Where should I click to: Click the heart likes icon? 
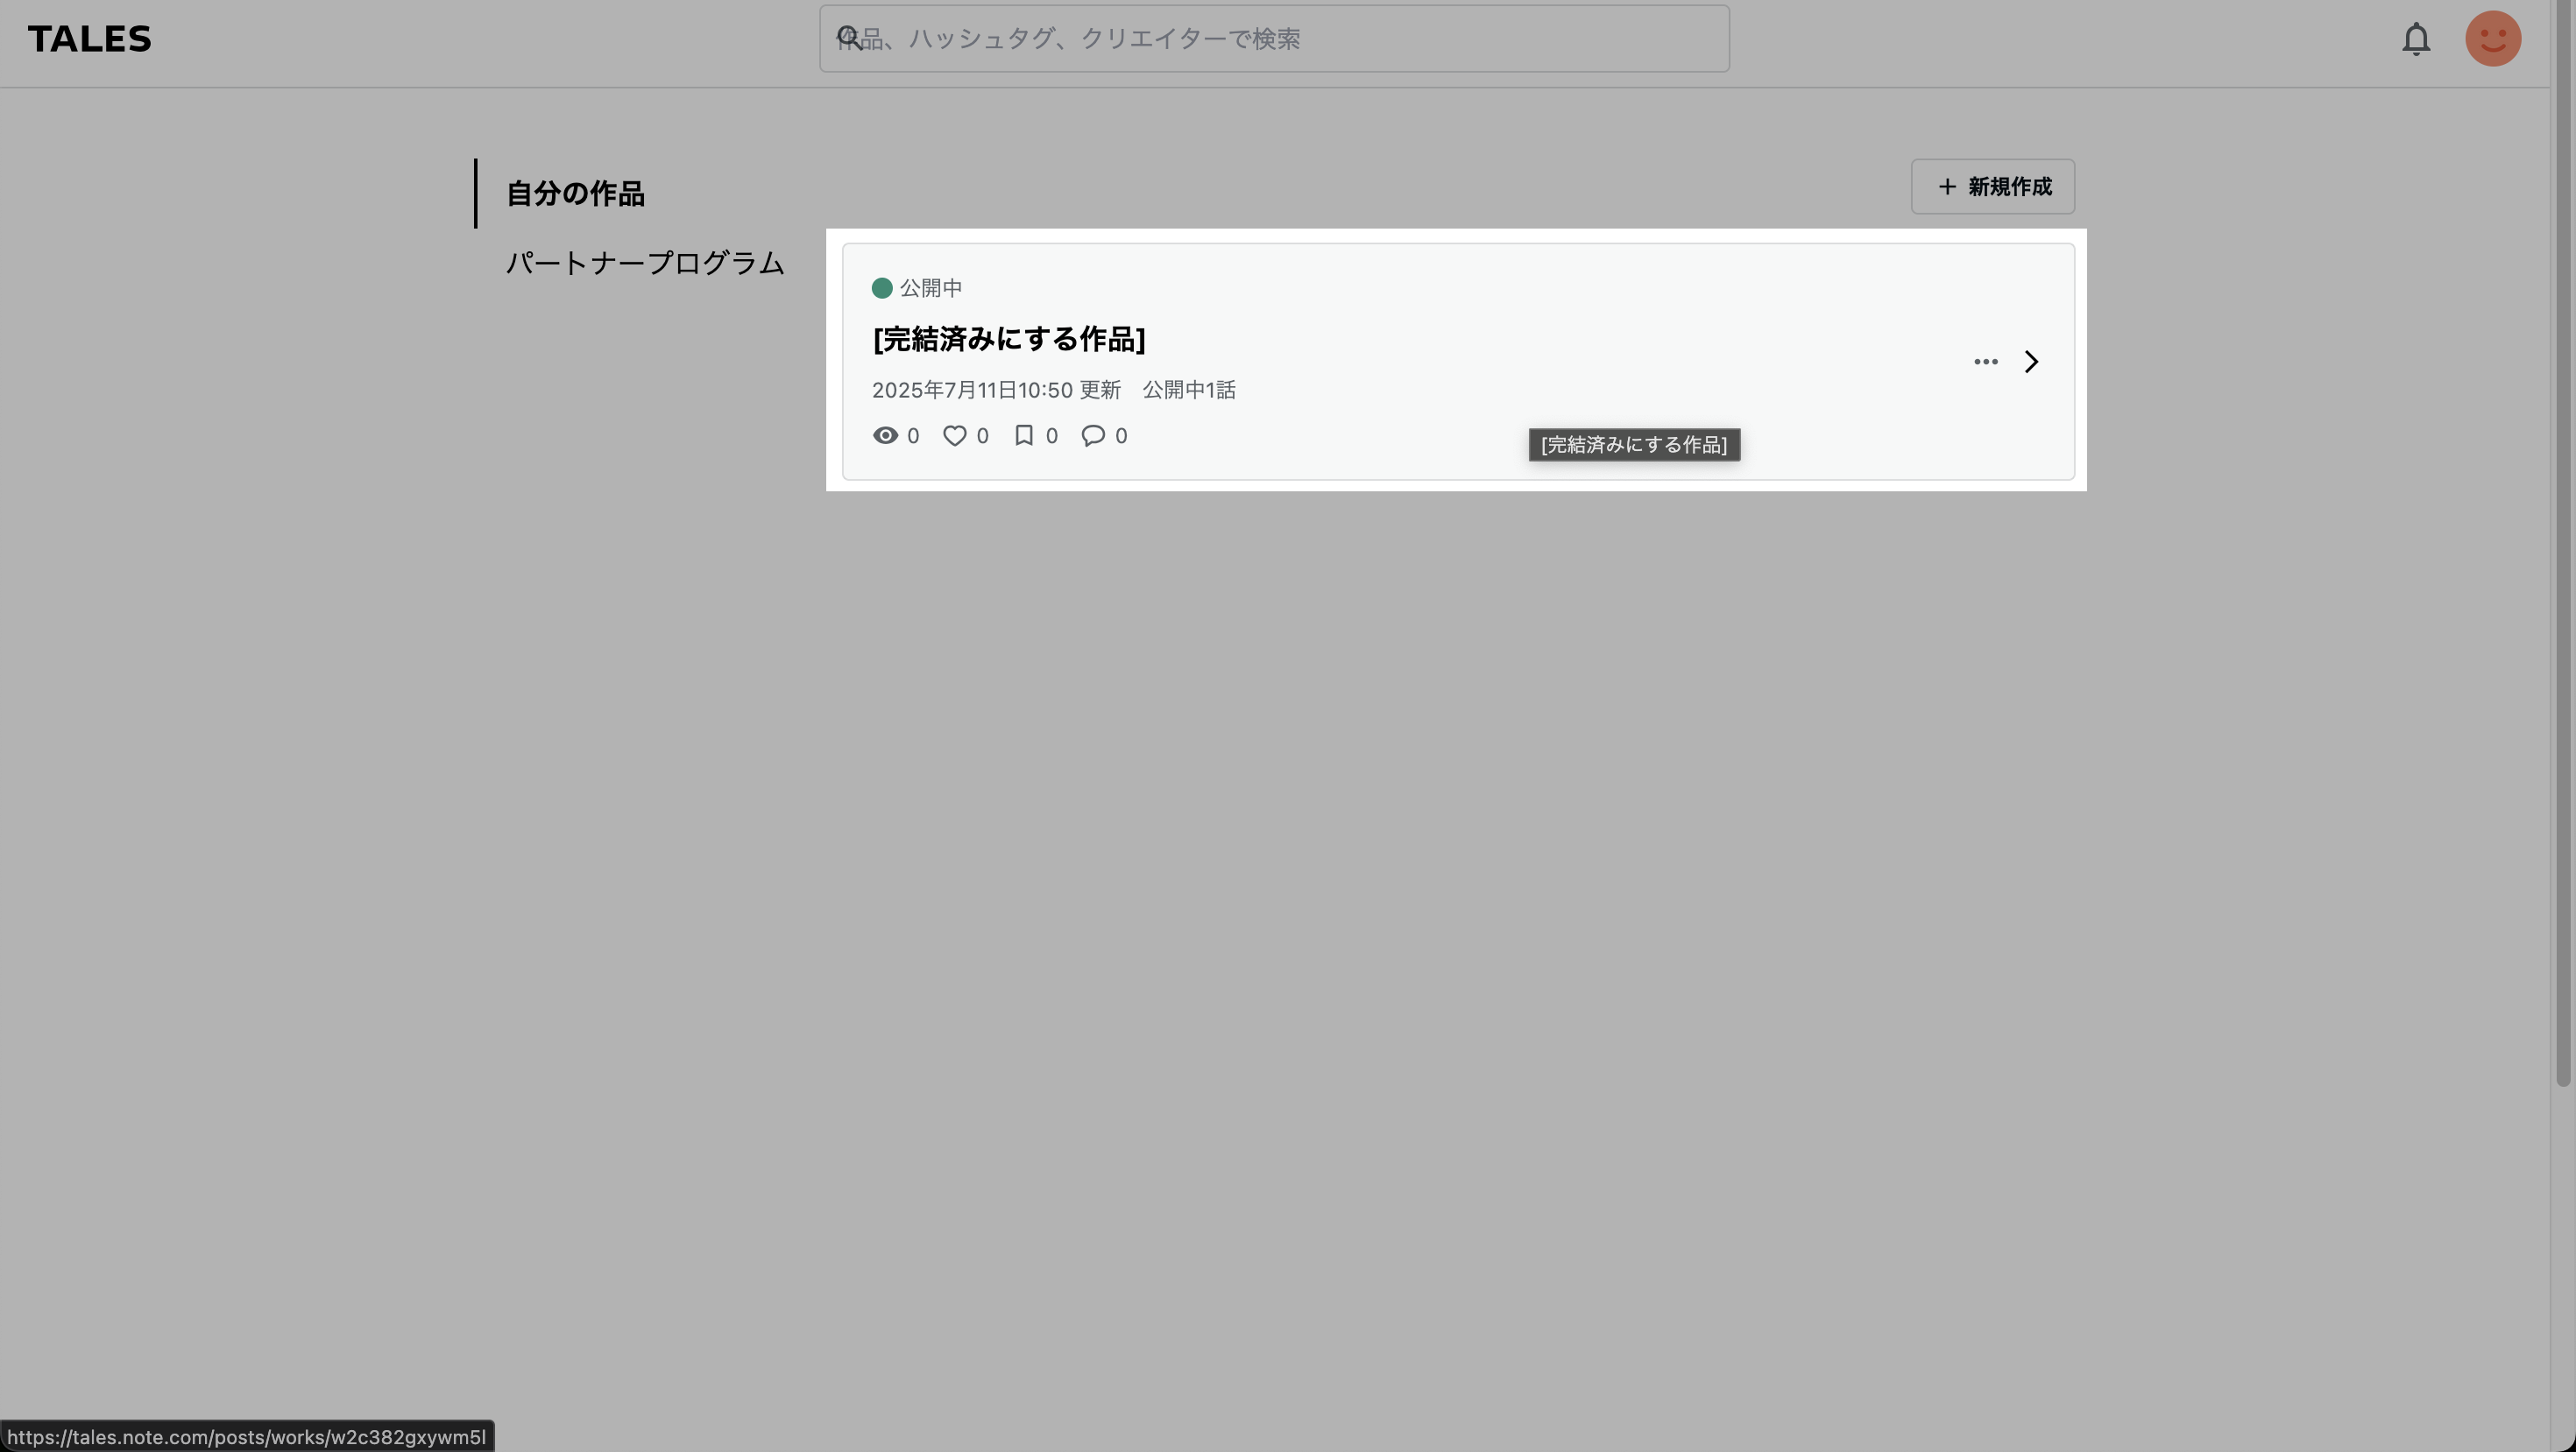[x=955, y=436]
